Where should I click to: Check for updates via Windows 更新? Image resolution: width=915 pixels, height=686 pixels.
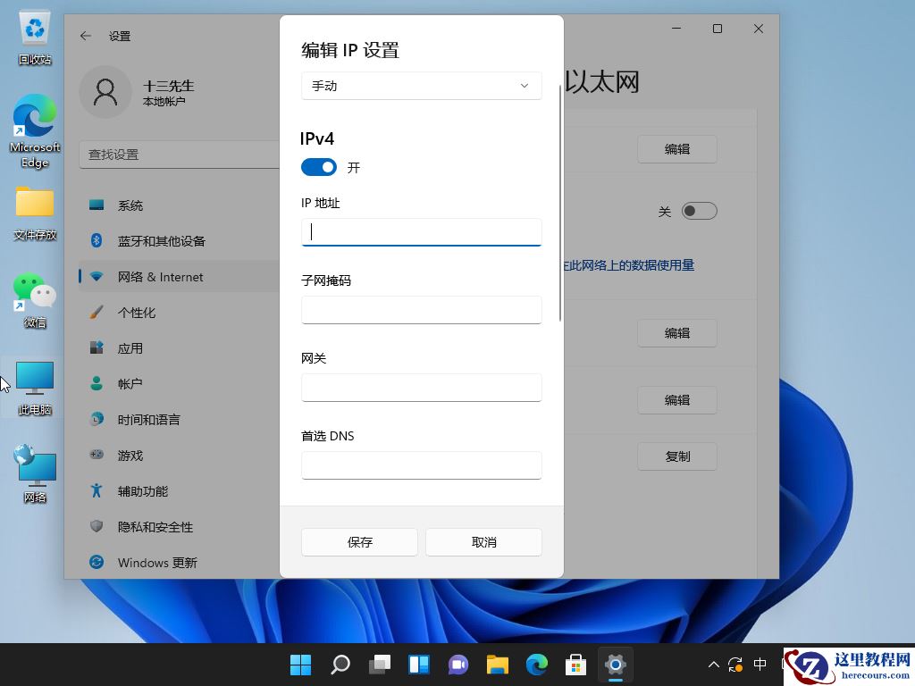point(157,563)
